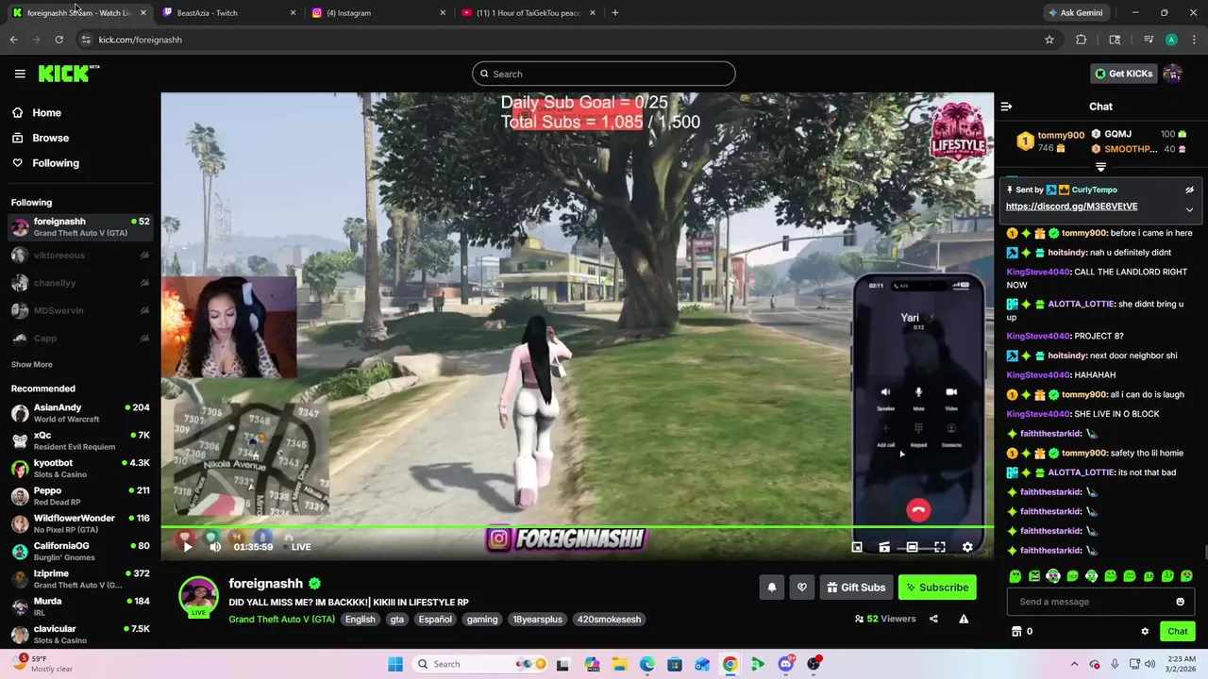The image size is (1208, 679).
Task: Click the Windows Start button
Action: point(395,664)
